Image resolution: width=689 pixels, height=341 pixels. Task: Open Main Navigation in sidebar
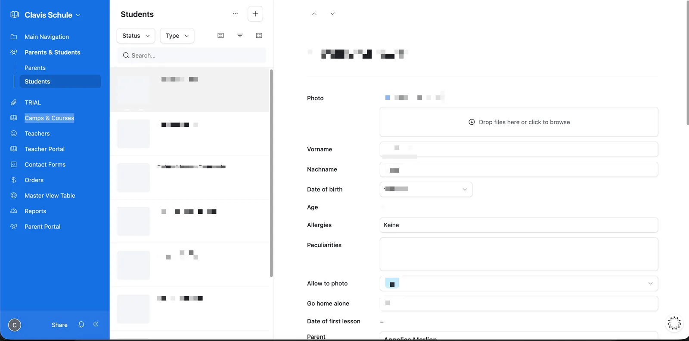click(x=47, y=37)
